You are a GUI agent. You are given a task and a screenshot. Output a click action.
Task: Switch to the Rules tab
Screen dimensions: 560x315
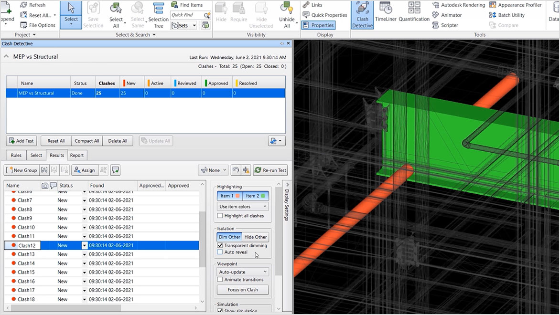point(16,155)
